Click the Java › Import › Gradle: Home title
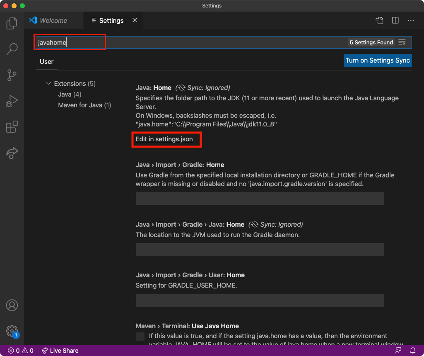This screenshot has width=424, height=356. point(180,165)
